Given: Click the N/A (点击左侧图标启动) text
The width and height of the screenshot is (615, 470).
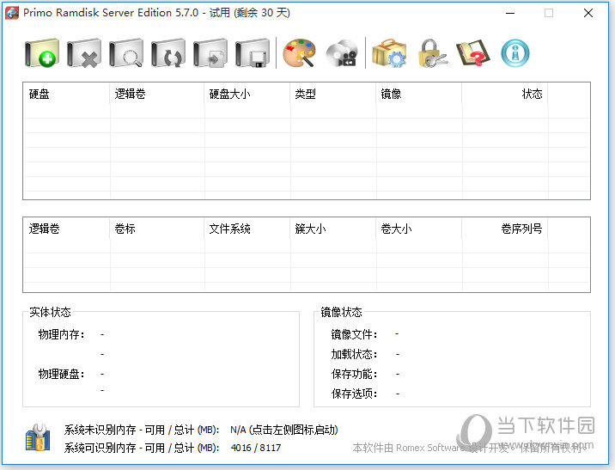Looking at the screenshot, I should 284,430.
